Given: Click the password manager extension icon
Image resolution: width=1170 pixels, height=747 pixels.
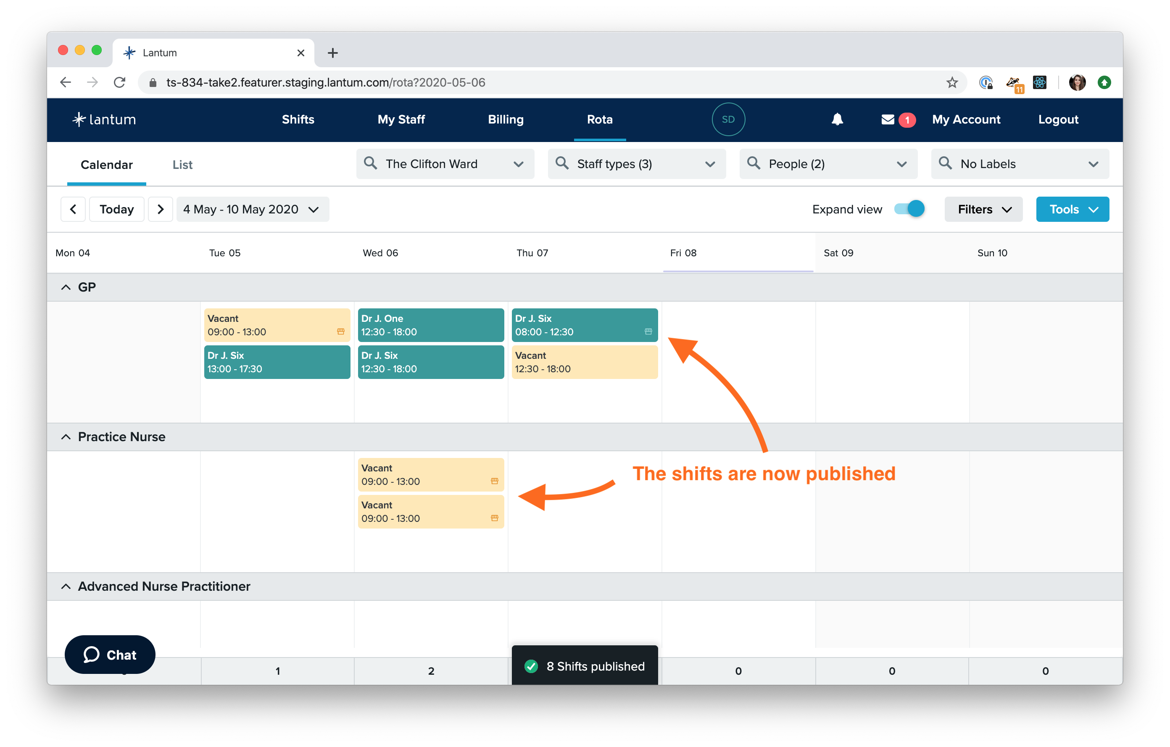Looking at the screenshot, I should tap(986, 83).
